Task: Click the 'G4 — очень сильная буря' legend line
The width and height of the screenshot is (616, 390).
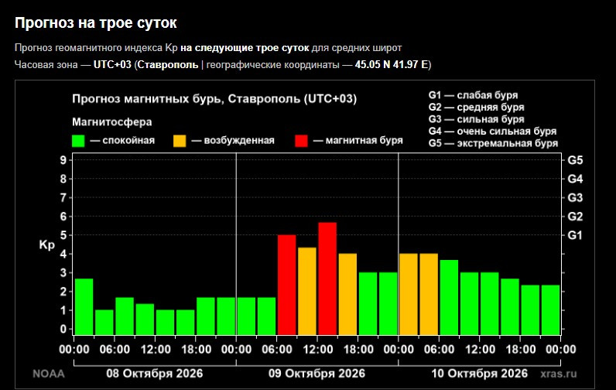Action: [x=492, y=132]
